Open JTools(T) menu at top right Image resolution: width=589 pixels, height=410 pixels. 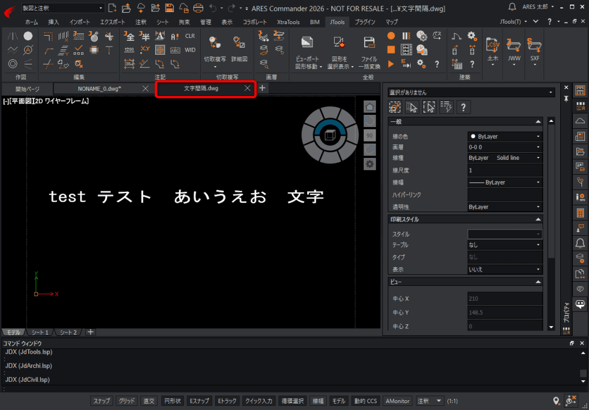pyautogui.click(x=514, y=22)
